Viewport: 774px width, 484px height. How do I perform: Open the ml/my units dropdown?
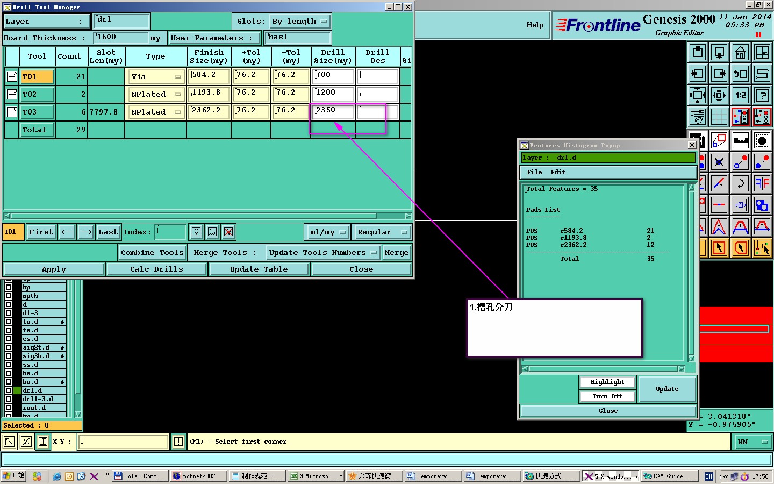click(x=327, y=232)
